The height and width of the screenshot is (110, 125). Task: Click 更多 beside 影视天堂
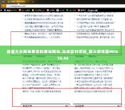pos(67,106)
